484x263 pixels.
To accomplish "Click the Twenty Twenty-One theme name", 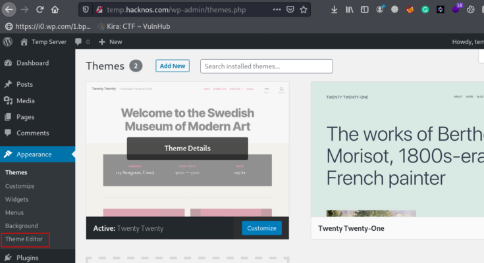I will (351, 228).
